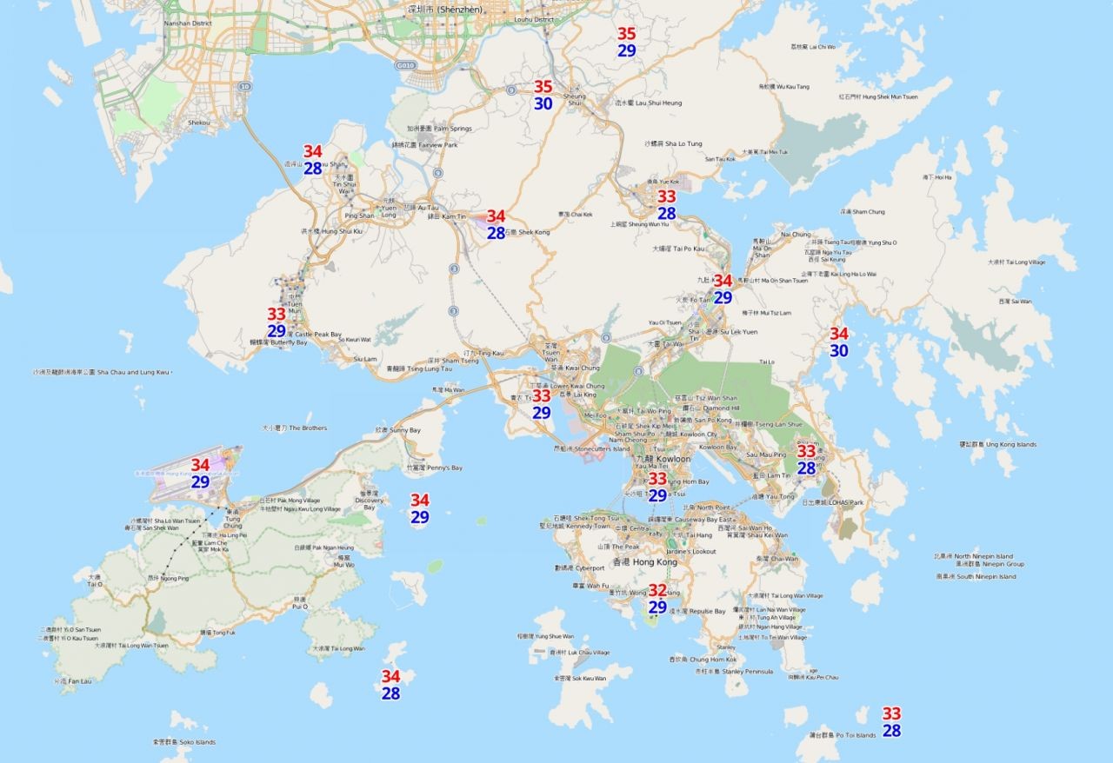
Task: Select the 33/28 reading beside Po Toi Islands
Action: pyautogui.click(x=891, y=722)
